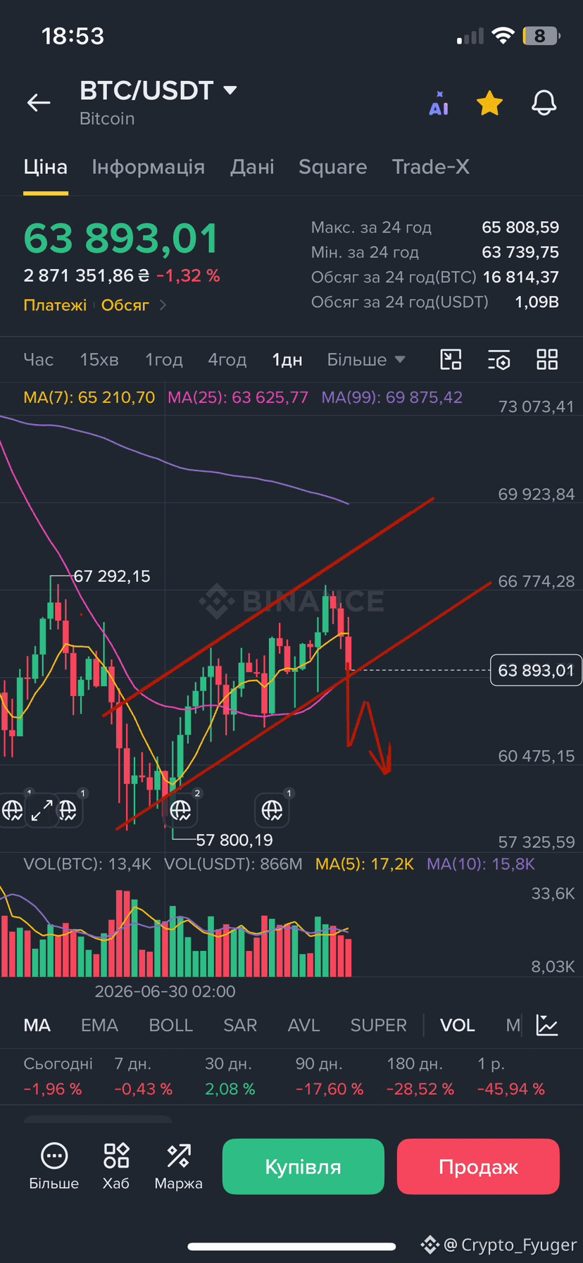Switch to Ціна tab
The image size is (583, 1263).
pos(46,167)
